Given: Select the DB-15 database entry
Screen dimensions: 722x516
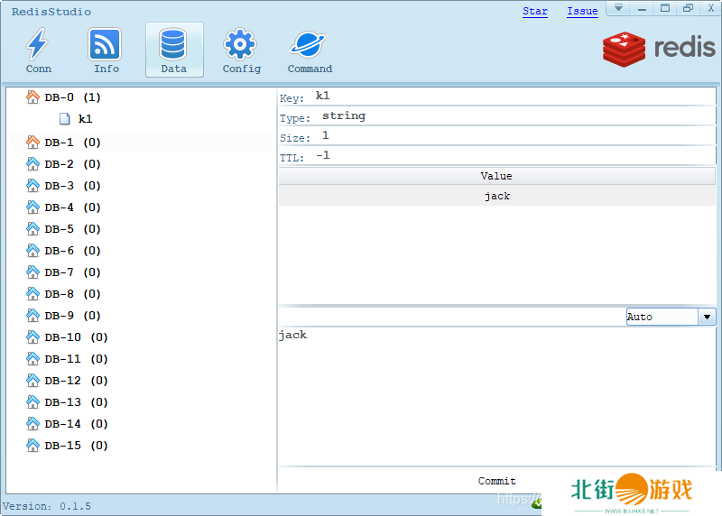Looking at the screenshot, I should (76, 446).
